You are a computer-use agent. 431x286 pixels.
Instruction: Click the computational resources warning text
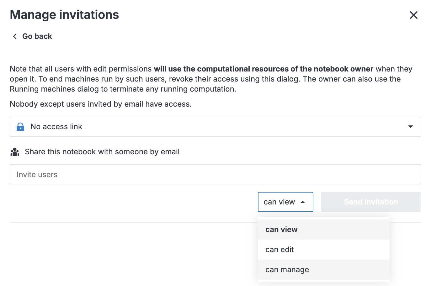coord(211,79)
